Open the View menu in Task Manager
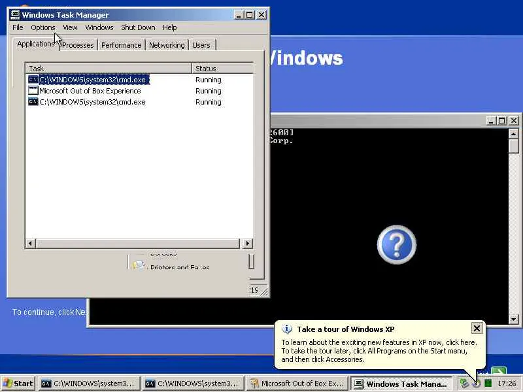 (70, 27)
